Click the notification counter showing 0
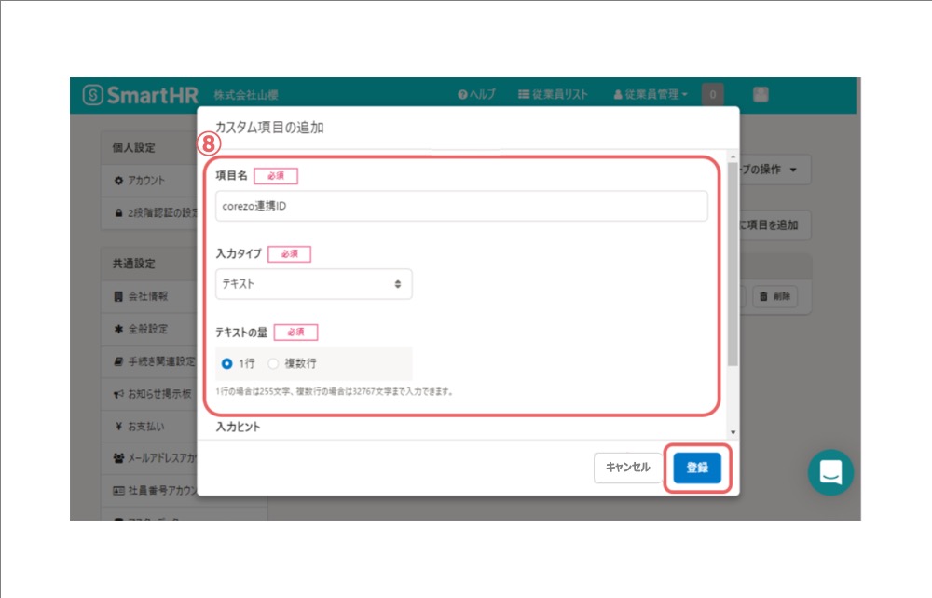This screenshot has height=598, width=932. [x=712, y=94]
